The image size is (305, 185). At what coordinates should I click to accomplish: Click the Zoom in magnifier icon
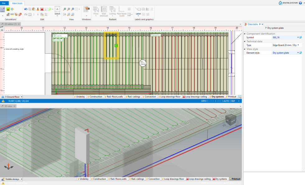(65, 9)
